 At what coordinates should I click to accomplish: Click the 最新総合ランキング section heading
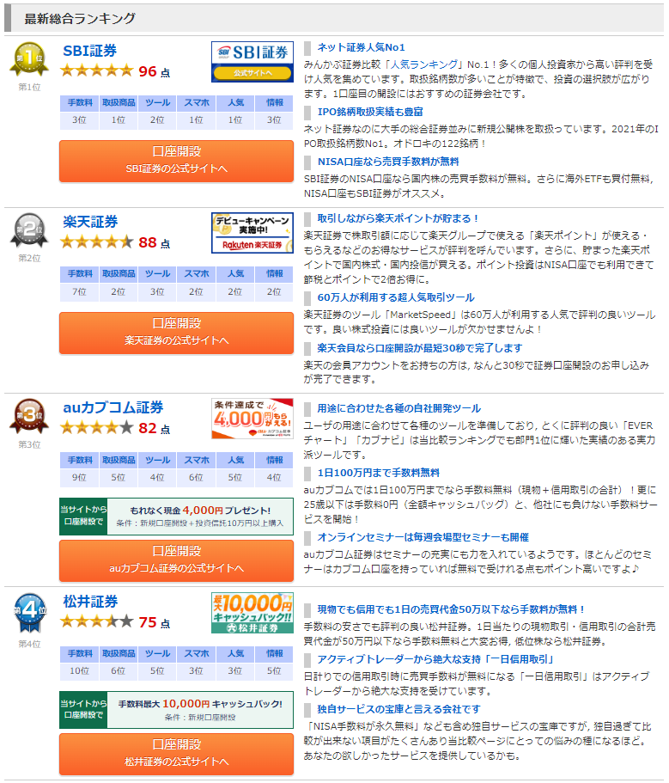80,18
